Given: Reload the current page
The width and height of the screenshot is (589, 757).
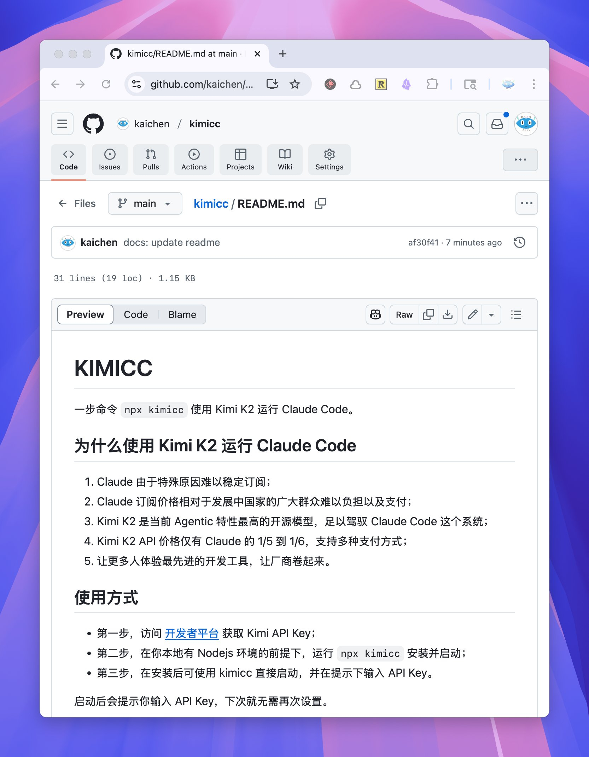Looking at the screenshot, I should pos(106,84).
